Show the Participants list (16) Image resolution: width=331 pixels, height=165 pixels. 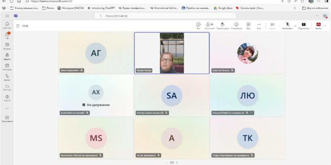click(210, 26)
